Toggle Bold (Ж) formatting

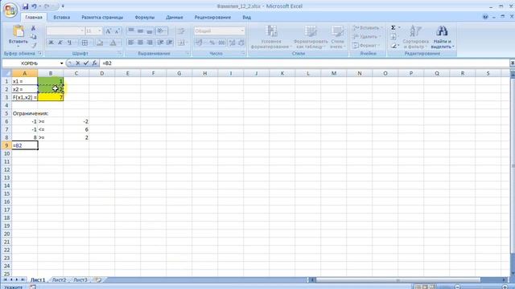click(x=51, y=43)
